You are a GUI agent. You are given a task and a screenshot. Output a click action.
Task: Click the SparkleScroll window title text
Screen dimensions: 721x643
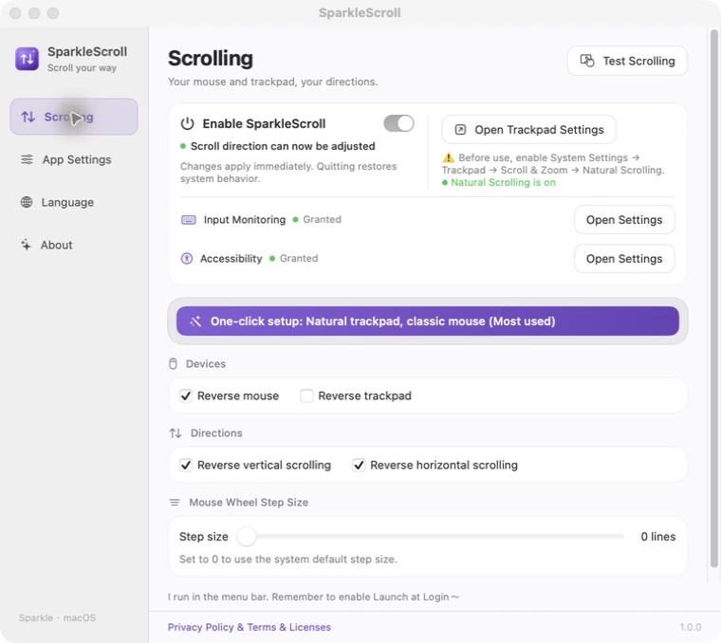360,12
